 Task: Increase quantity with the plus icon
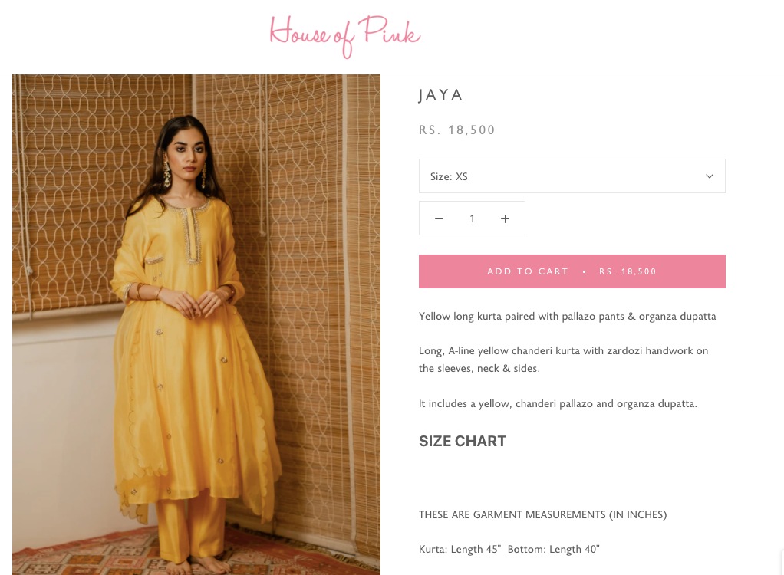[505, 219]
